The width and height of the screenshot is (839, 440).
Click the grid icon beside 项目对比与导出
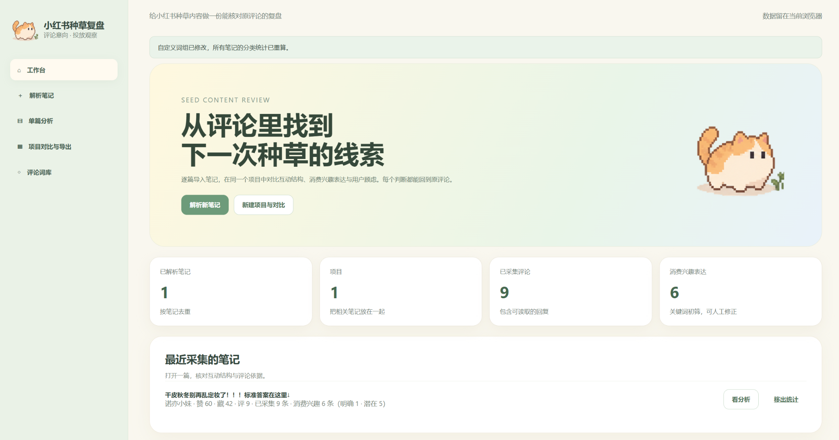[20, 147]
